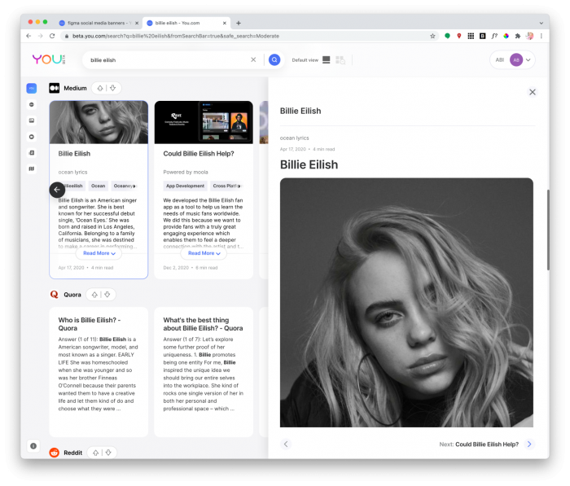Click Next: Could Billie Eilish Help link
The height and width of the screenshot is (486, 570).
pyautogui.click(x=479, y=444)
